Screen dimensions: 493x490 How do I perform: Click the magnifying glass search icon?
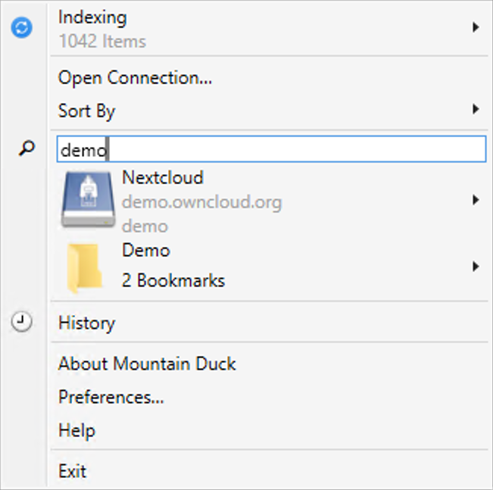point(27,148)
